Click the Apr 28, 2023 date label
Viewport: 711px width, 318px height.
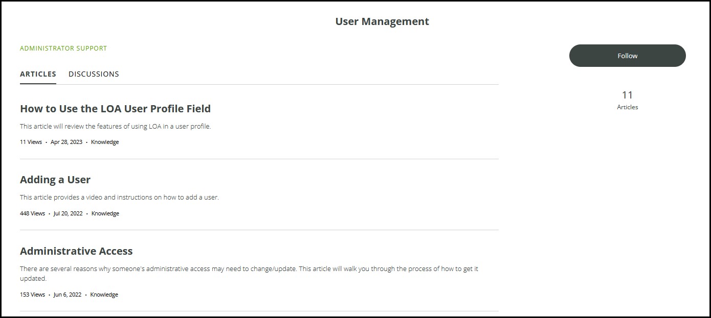pos(66,142)
